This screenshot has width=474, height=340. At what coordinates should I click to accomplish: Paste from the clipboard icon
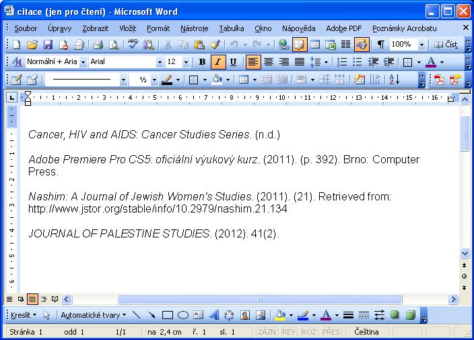tap(199, 45)
